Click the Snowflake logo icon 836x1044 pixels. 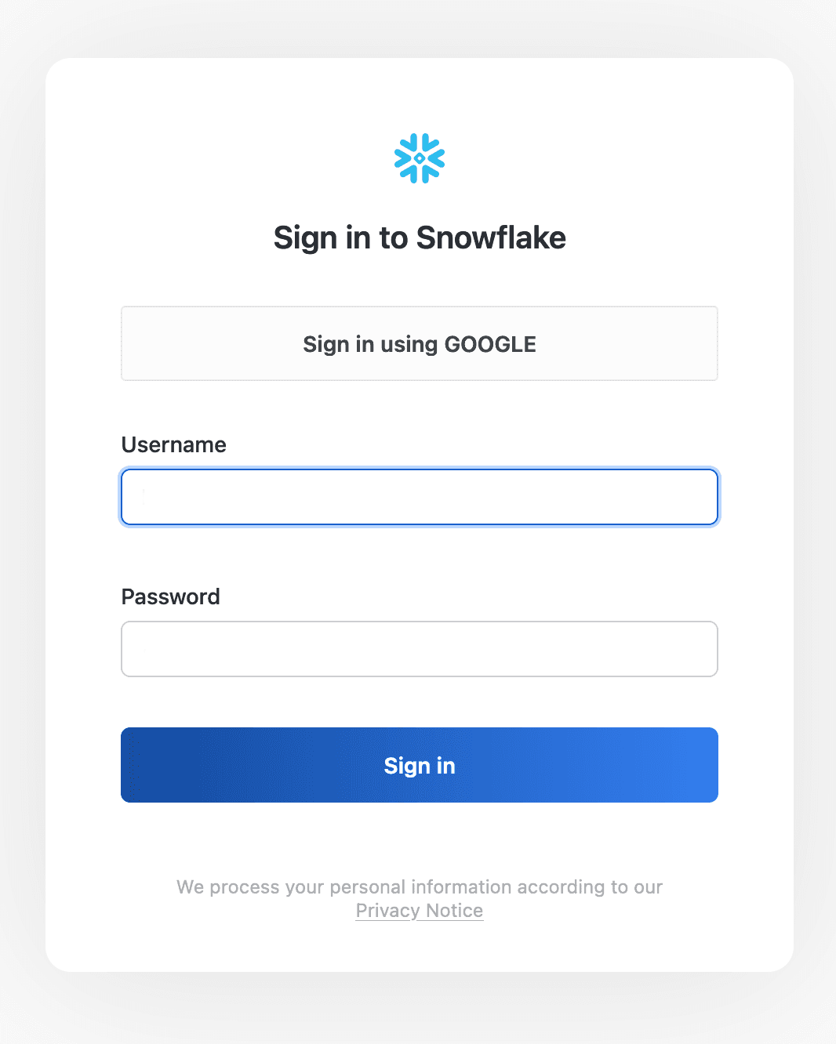tap(420, 158)
